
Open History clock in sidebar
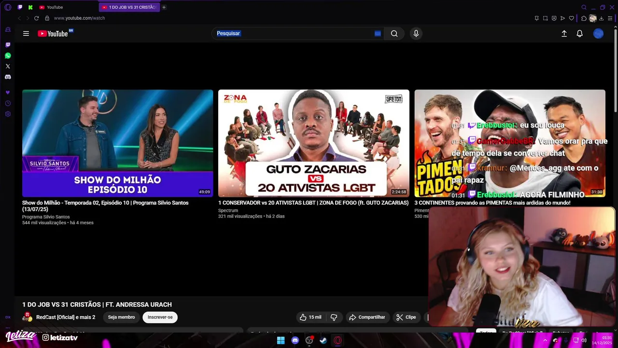(x=8, y=103)
